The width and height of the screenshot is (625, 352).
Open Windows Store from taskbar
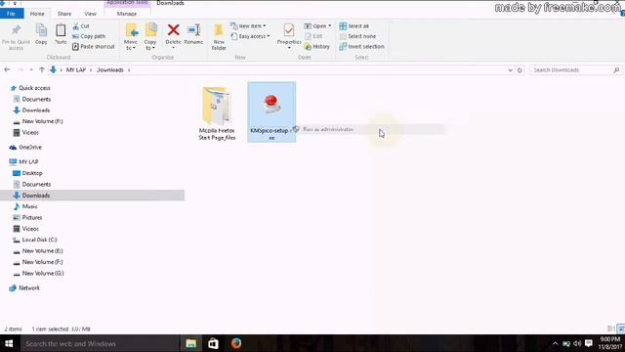[213, 343]
